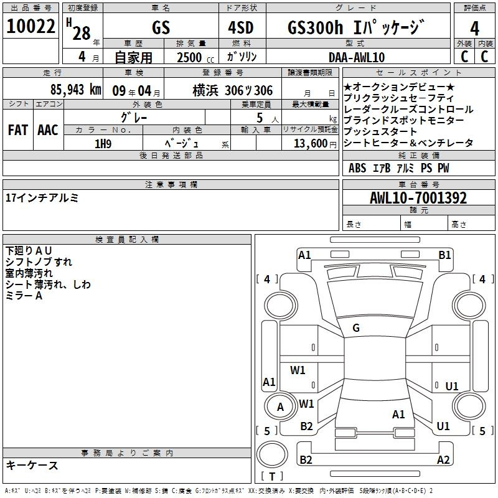This screenshot has height=498, width=498.
Task: Select seating capacity 5人
Action: coord(268,118)
